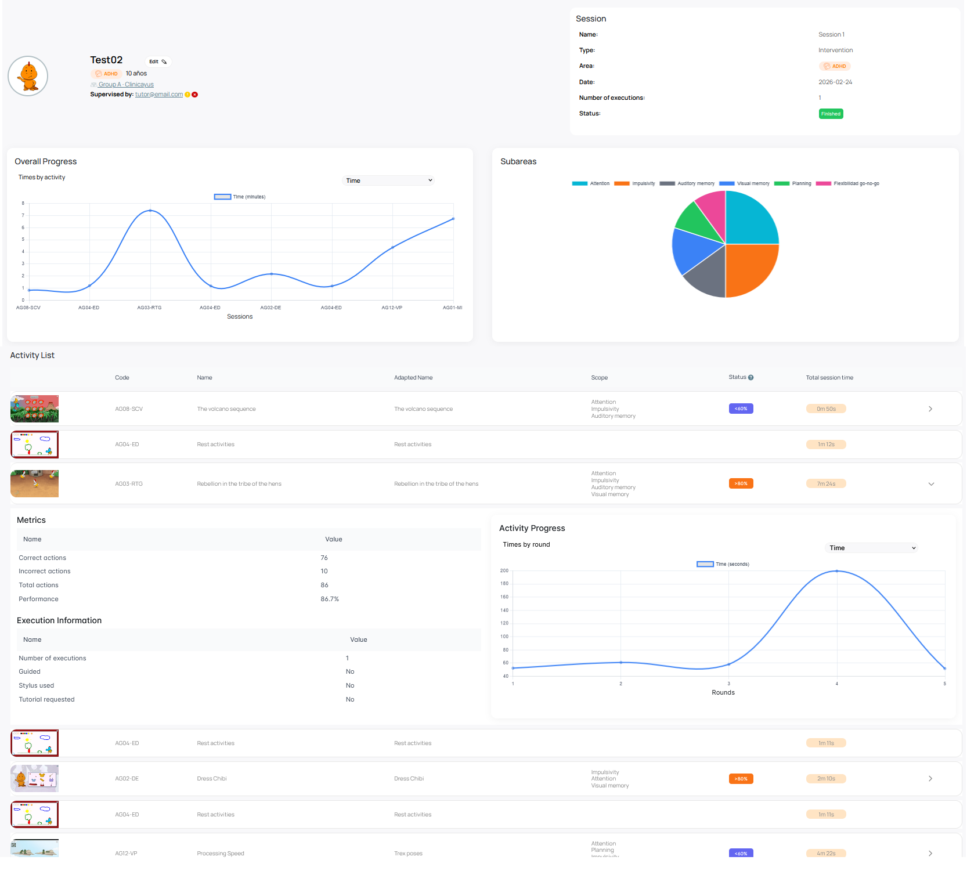Viewport: 967px width, 889px height.
Task: Click the green Finished status badge
Action: point(831,114)
